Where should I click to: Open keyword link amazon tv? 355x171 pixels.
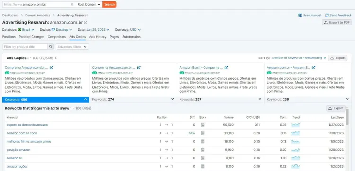[x=14, y=158]
